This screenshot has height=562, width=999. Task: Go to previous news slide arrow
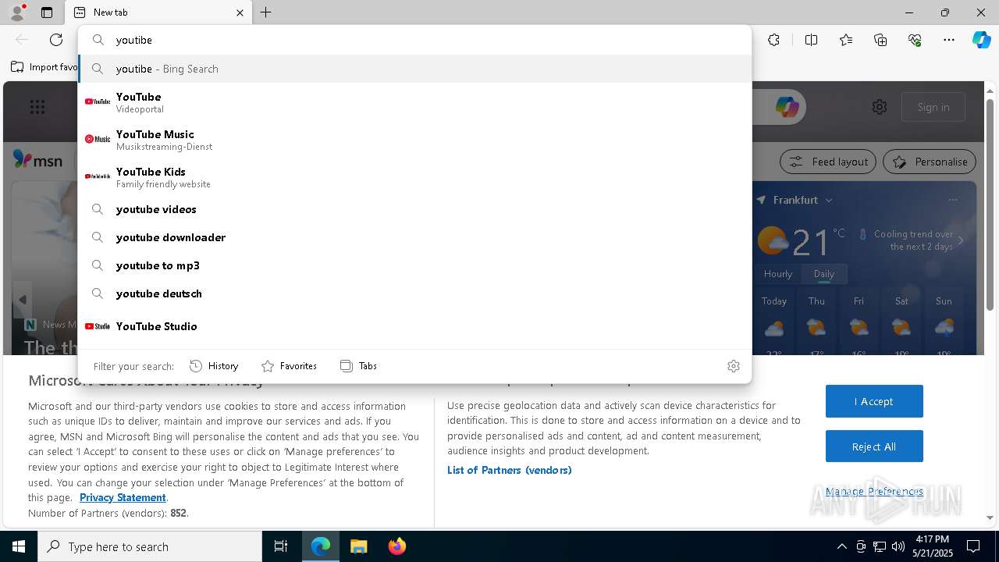tap(23, 300)
